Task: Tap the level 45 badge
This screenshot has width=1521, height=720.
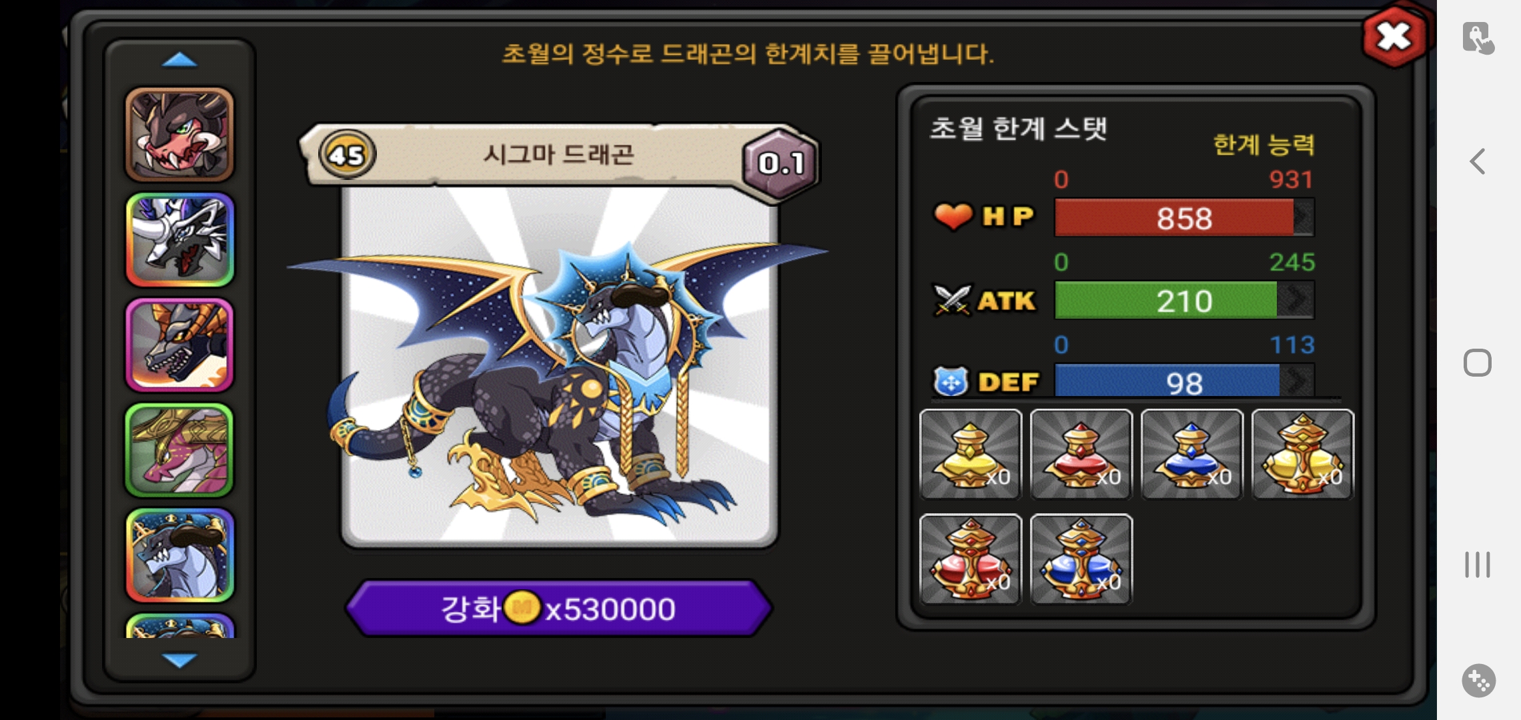Action: point(347,155)
